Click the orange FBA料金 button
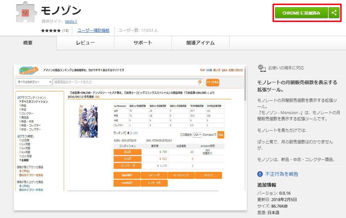The width and height of the screenshot is (346, 218). [x=127, y=183]
